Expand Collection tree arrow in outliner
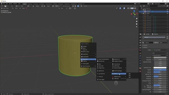The width and height of the screenshot is (169, 95). click(x=142, y=10)
